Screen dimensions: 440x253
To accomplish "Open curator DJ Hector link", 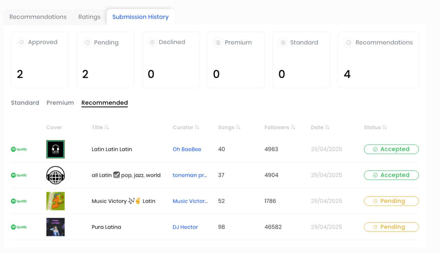I will (185, 227).
